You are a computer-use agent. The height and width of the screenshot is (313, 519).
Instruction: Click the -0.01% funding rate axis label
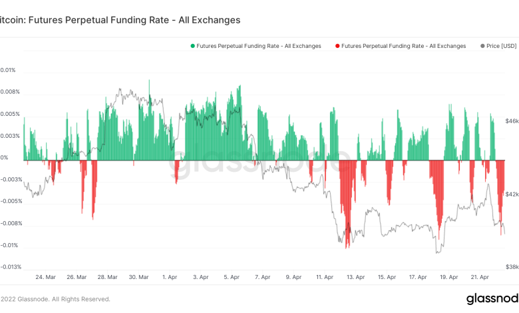[x=9, y=246]
